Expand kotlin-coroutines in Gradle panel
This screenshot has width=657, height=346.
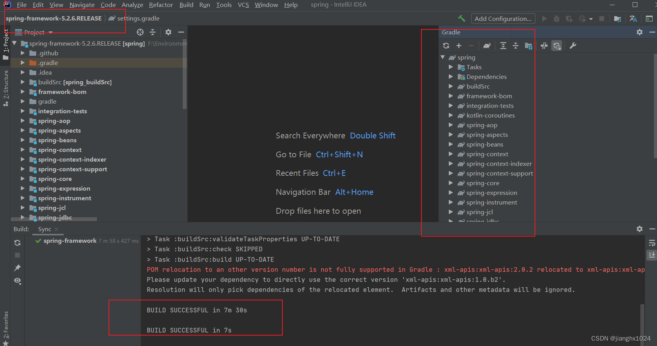(x=451, y=115)
